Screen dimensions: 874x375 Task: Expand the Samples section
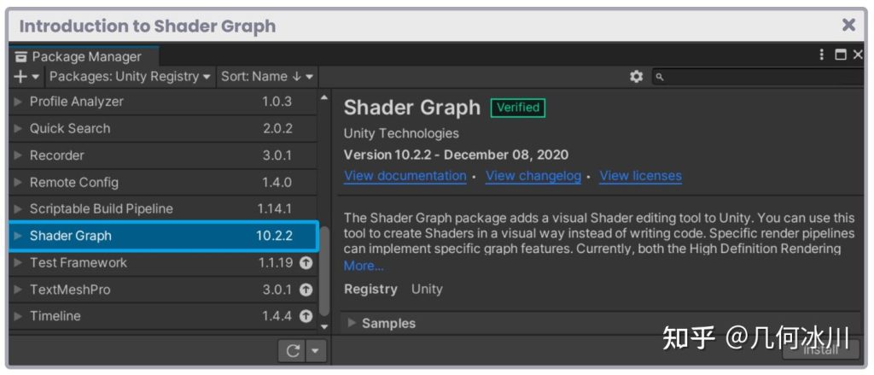[x=352, y=323]
